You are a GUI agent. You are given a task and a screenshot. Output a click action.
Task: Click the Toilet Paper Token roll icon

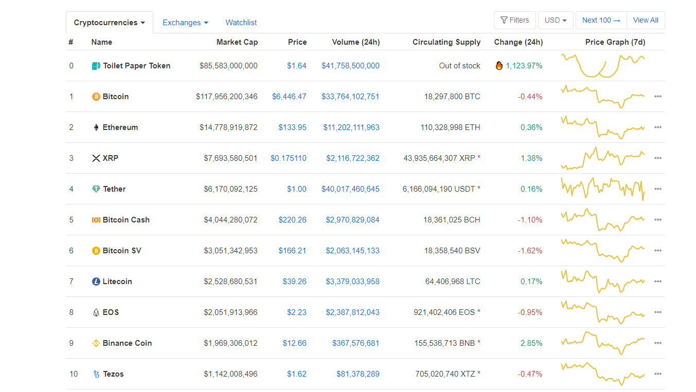(x=96, y=66)
